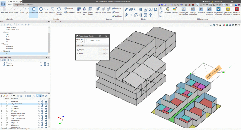
Task: Tick the Activa checkbox for ARQ_Parede_Fachada
Action: click(x=7, y=113)
